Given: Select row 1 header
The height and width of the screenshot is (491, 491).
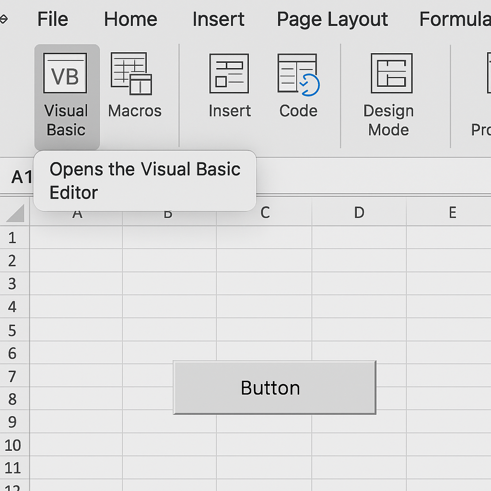Looking at the screenshot, I should coord(14,237).
